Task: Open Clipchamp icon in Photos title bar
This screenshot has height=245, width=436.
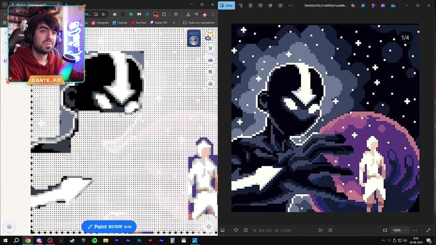Action: [x=383, y=5]
